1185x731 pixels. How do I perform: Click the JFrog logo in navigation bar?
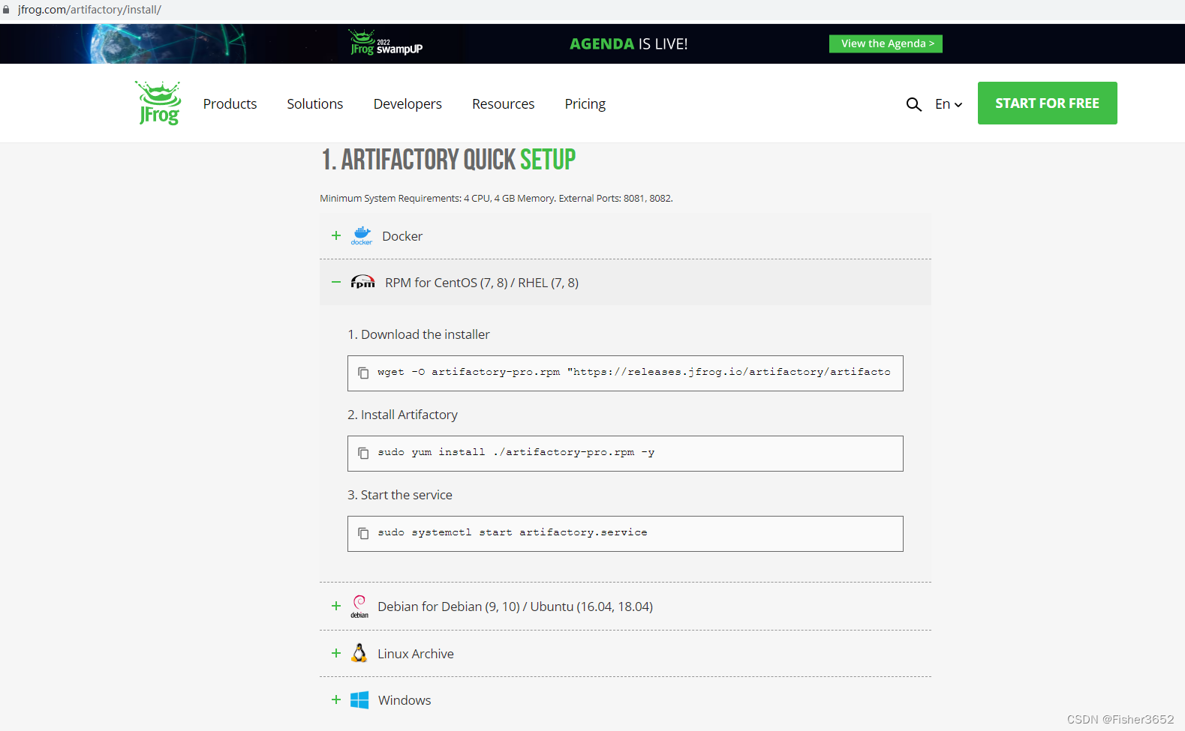[x=158, y=103]
